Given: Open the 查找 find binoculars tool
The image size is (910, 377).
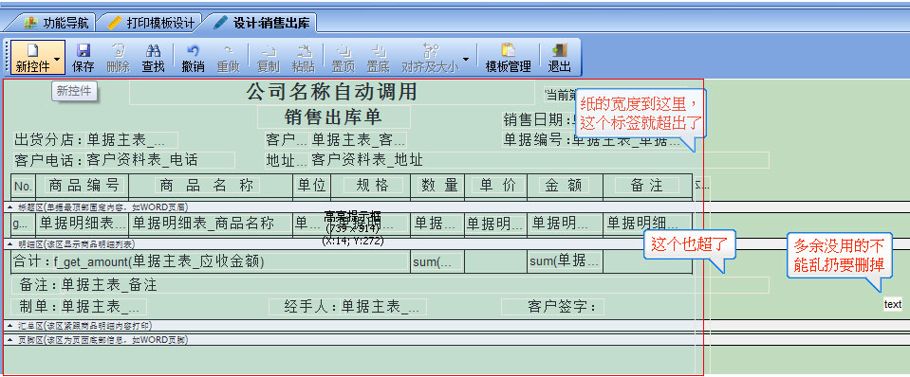Looking at the screenshot, I should coord(153,58).
